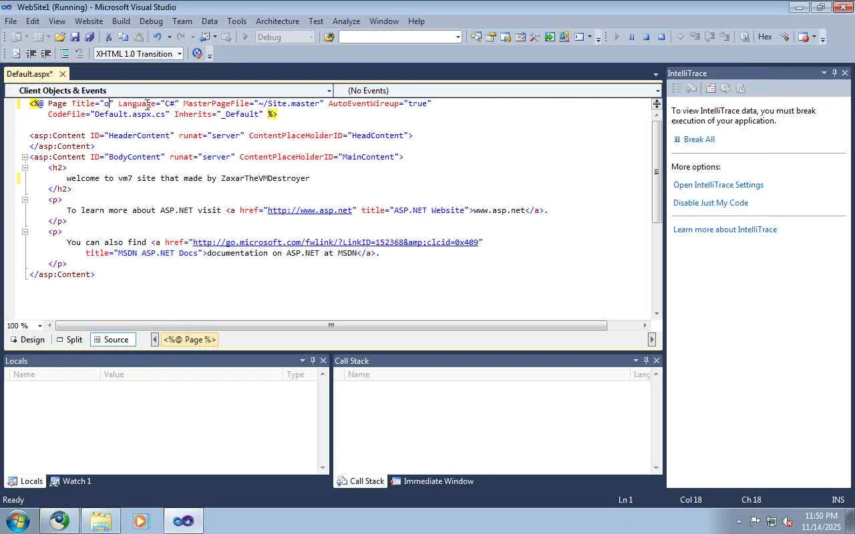The width and height of the screenshot is (855, 534).
Task: Expand the Client Objects & Events dropdown
Action: click(329, 91)
